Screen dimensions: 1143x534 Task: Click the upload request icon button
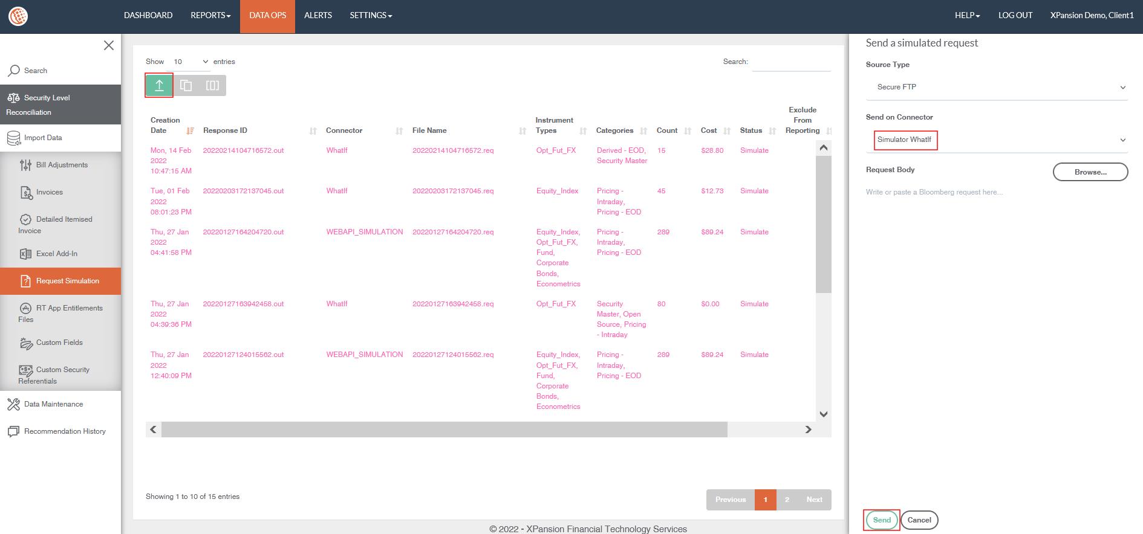[159, 86]
